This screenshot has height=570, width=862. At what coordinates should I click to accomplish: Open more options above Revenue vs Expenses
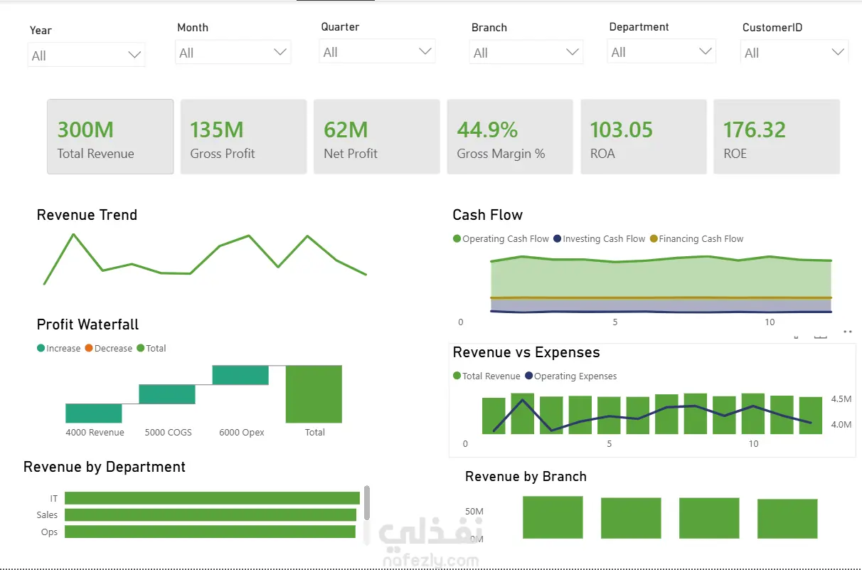point(847,332)
